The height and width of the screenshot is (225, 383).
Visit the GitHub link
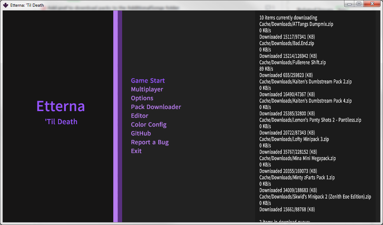[141, 133]
